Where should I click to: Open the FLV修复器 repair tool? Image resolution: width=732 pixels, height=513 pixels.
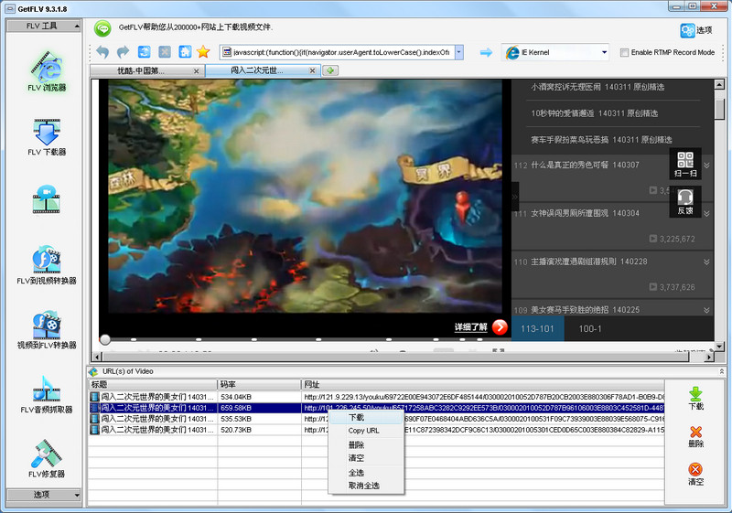46,457
